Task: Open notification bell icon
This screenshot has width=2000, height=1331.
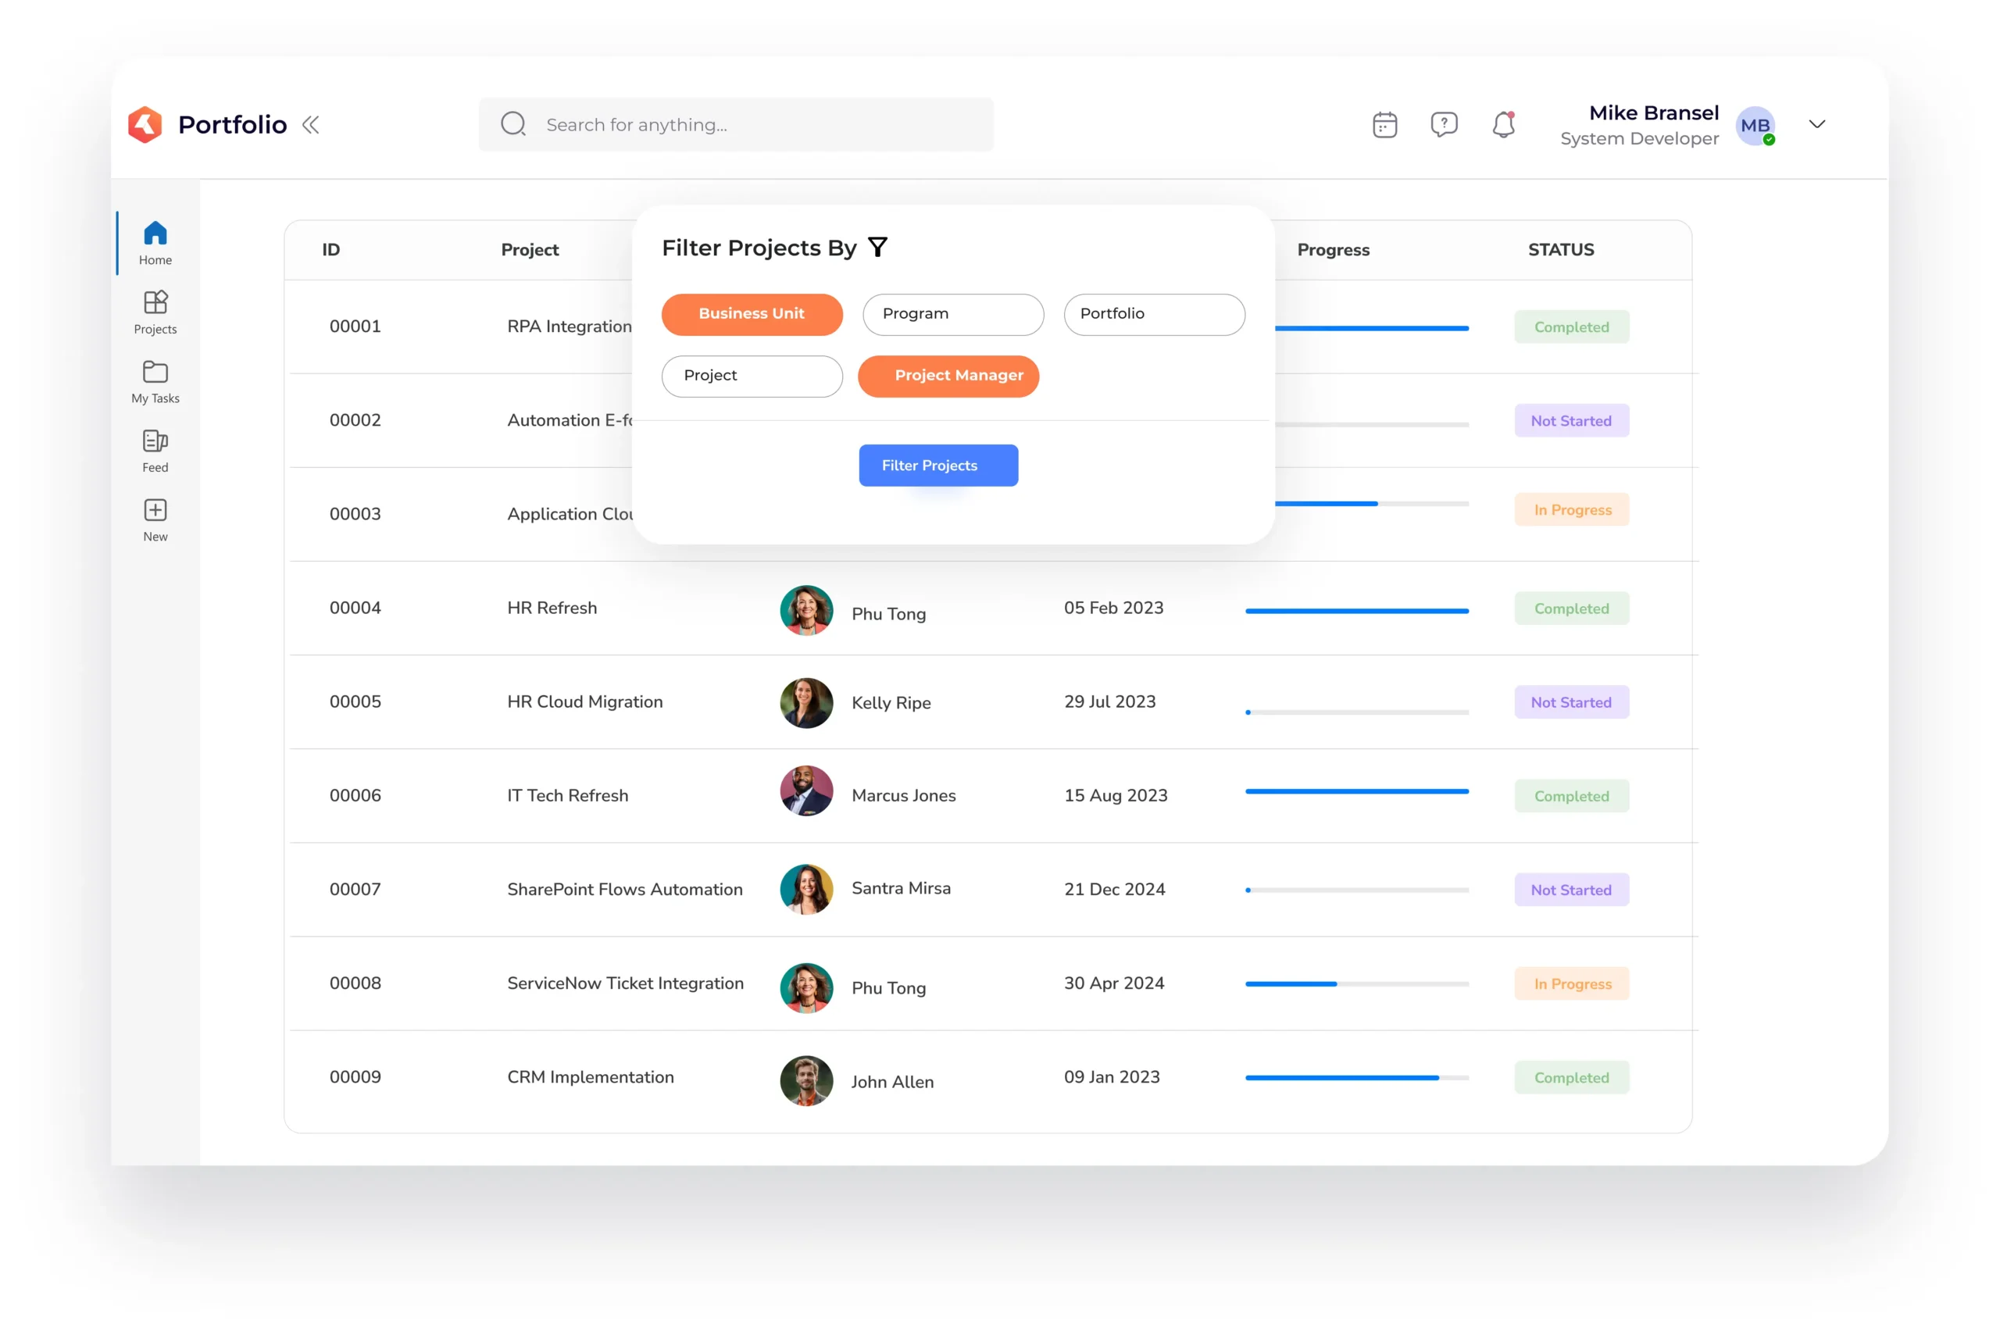Action: [1504, 125]
